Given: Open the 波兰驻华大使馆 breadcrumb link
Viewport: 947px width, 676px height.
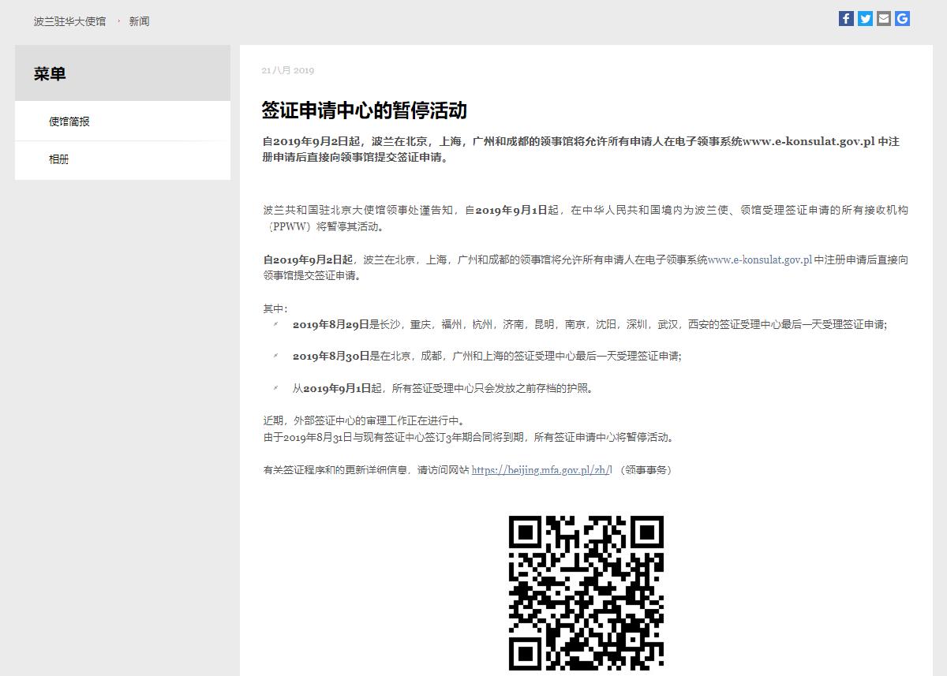Looking at the screenshot, I should tap(69, 21).
